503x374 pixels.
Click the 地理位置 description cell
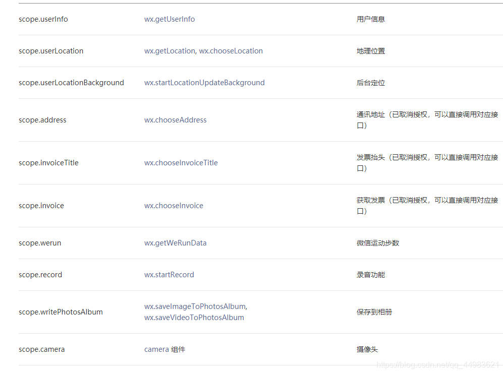371,51
